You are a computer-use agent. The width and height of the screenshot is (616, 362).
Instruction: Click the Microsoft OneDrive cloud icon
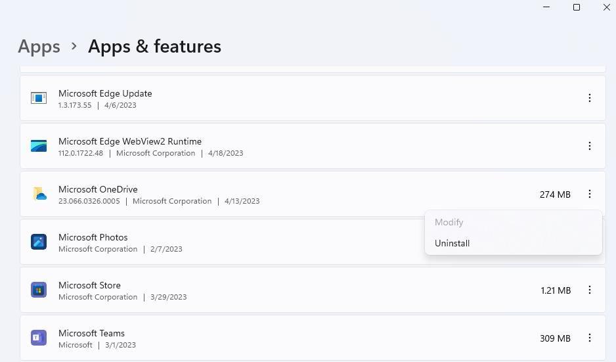pos(39,194)
